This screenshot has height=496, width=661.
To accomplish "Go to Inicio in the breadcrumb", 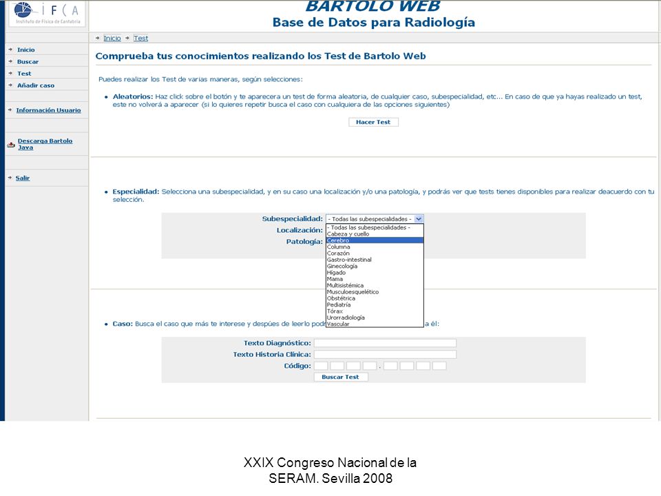I will tap(112, 38).
